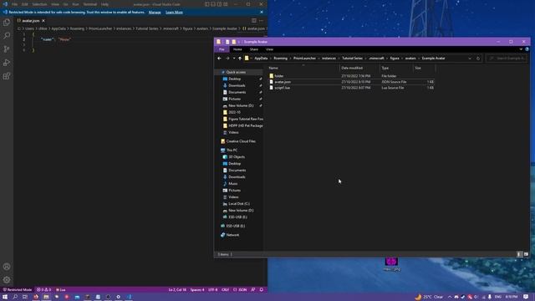Open the errors and warnings status indicator
The image size is (535, 301).
click(x=43, y=290)
